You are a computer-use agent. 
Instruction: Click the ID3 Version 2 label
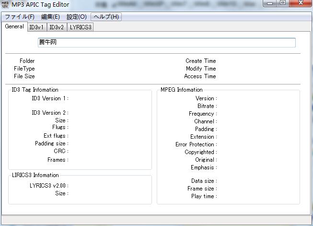click(x=50, y=113)
